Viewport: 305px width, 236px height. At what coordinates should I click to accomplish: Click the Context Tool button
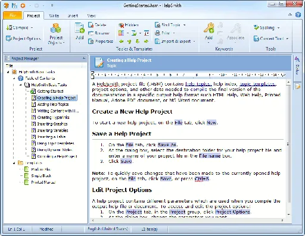(x=269, y=39)
